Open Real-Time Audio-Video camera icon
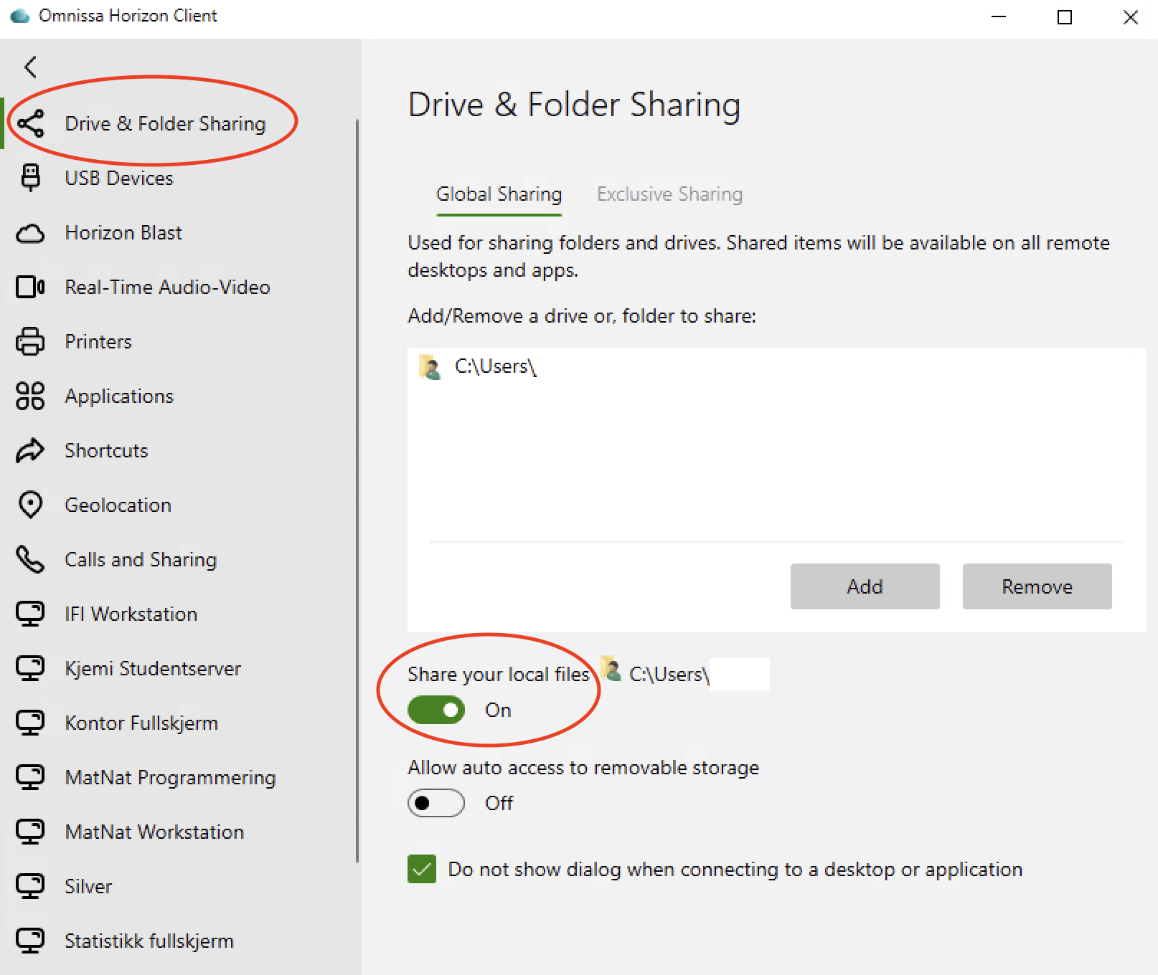The width and height of the screenshot is (1158, 975). click(x=30, y=287)
